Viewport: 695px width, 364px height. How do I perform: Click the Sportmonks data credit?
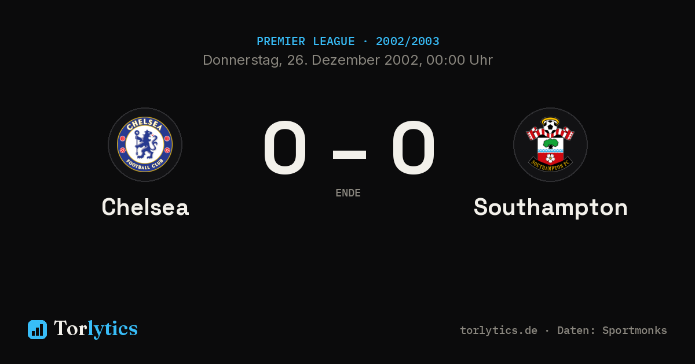tap(635, 330)
